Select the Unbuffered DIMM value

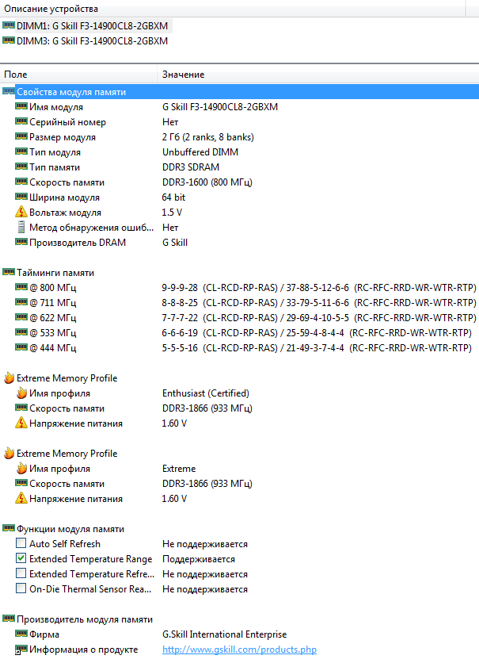coord(200,152)
